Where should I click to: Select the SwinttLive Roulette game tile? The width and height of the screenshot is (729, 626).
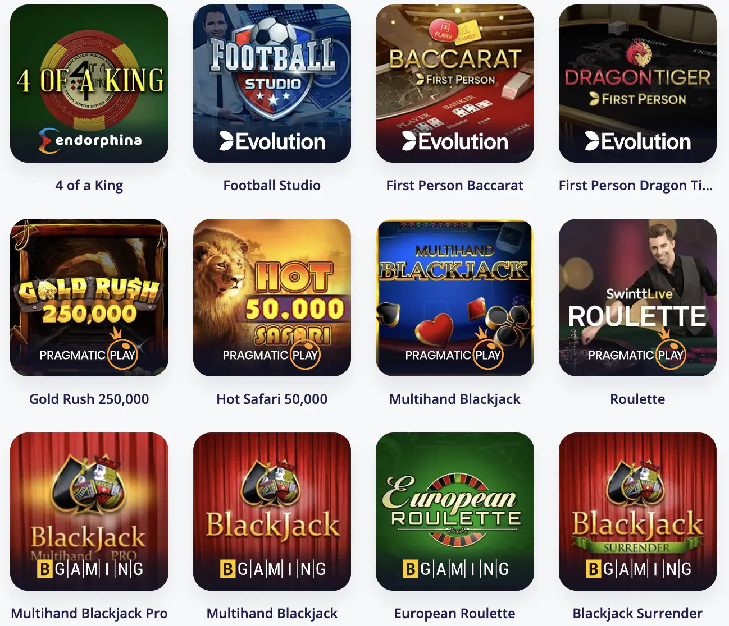coord(637,297)
